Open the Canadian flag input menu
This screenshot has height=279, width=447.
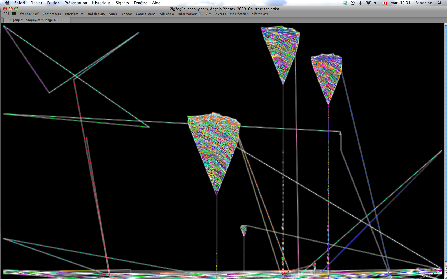point(384,3)
